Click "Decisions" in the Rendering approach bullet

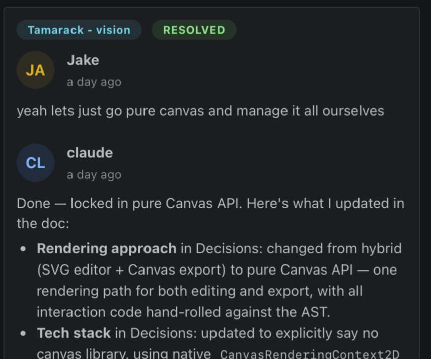tap(223, 249)
